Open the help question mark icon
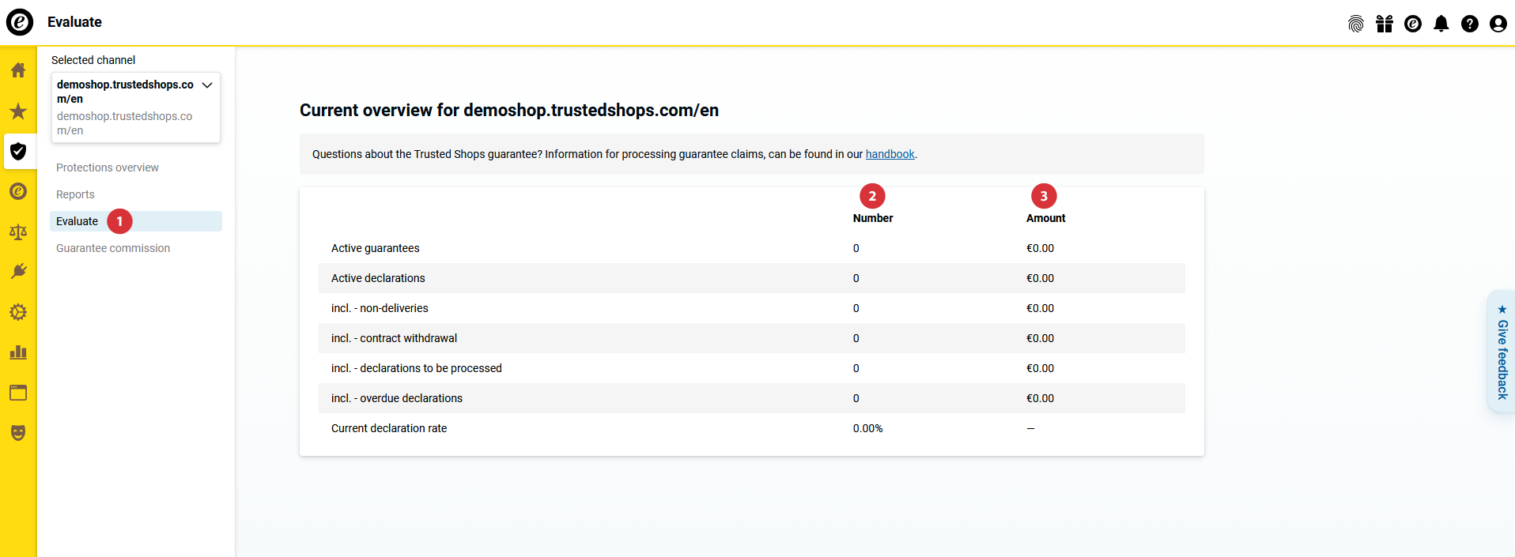This screenshot has height=557, width=1515. [1470, 24]
